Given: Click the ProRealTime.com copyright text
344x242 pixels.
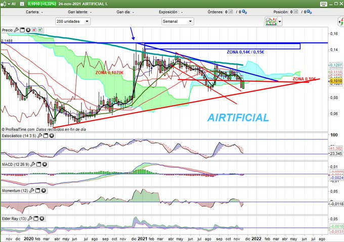Looking at the screenshot, I should (18, 129).
